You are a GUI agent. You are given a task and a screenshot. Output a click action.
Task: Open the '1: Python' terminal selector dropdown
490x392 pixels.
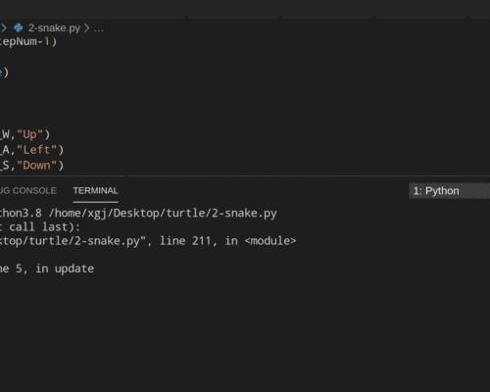449,191
